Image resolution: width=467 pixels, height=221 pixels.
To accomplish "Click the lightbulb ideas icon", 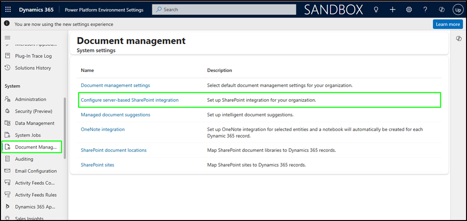I will (x=376, y=10).
